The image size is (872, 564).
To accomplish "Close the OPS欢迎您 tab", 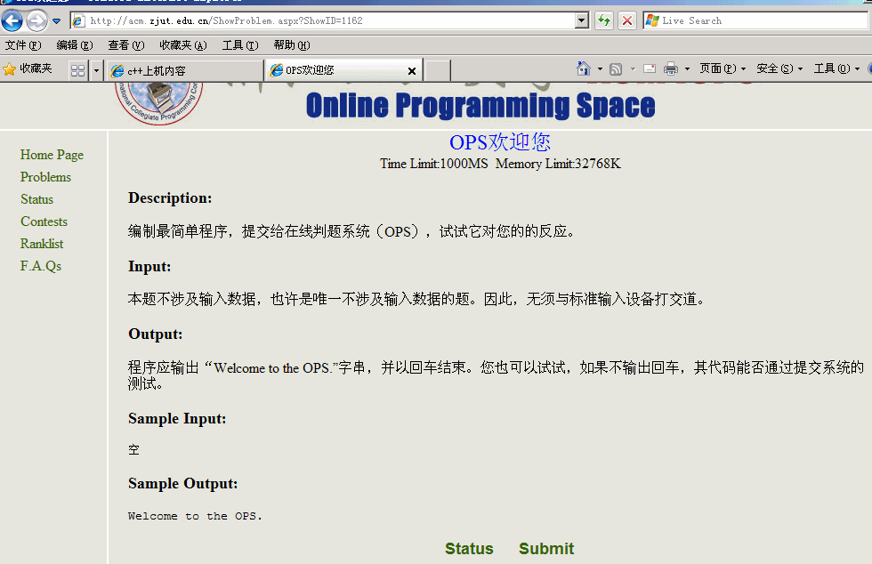I will tap(412, 70).
